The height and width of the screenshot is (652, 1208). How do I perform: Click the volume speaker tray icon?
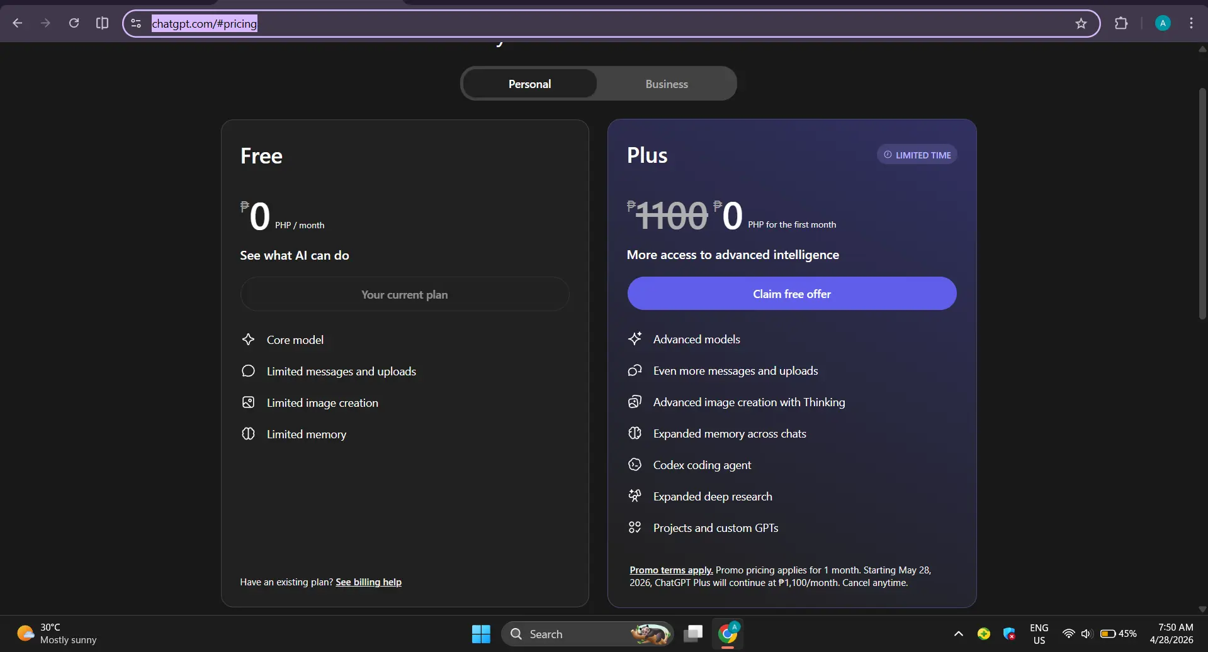point(1087,634)
